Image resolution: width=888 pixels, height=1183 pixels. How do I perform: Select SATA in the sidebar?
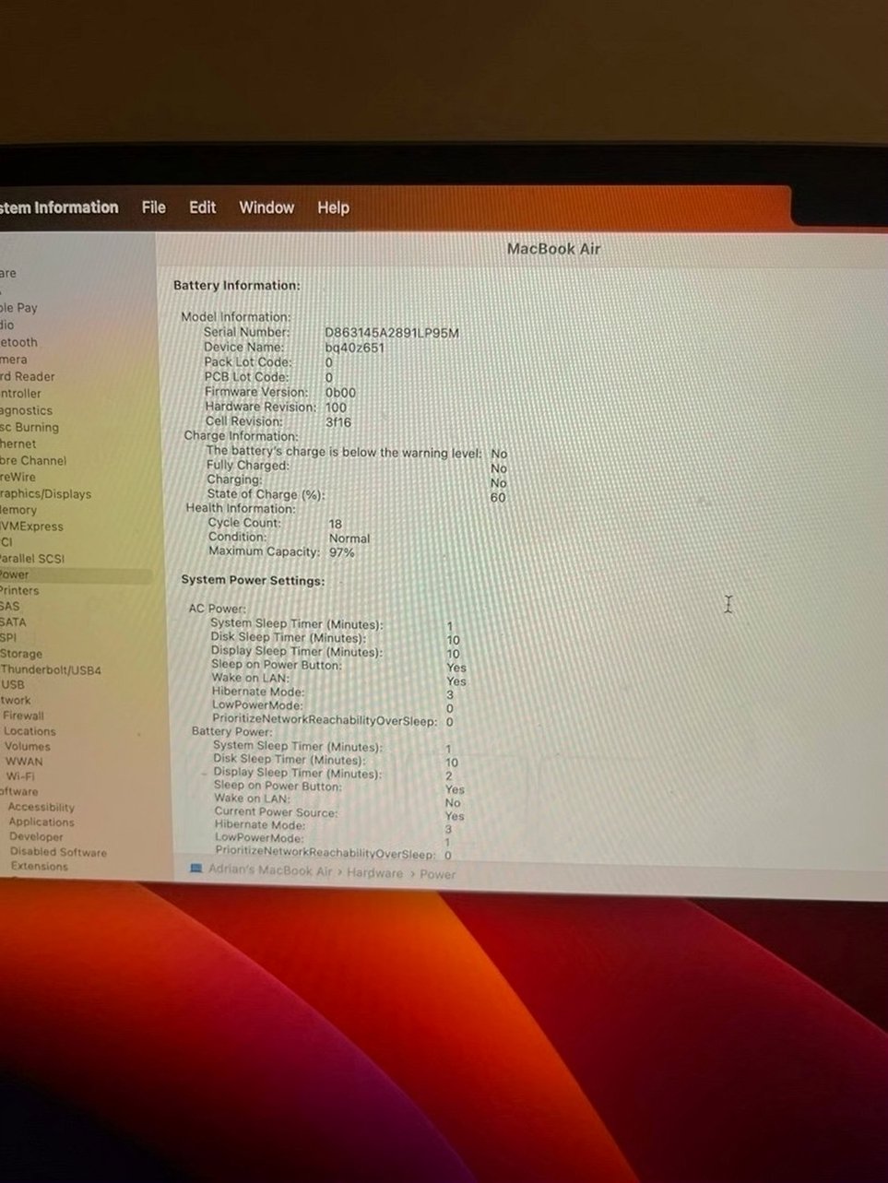(13, 622)
